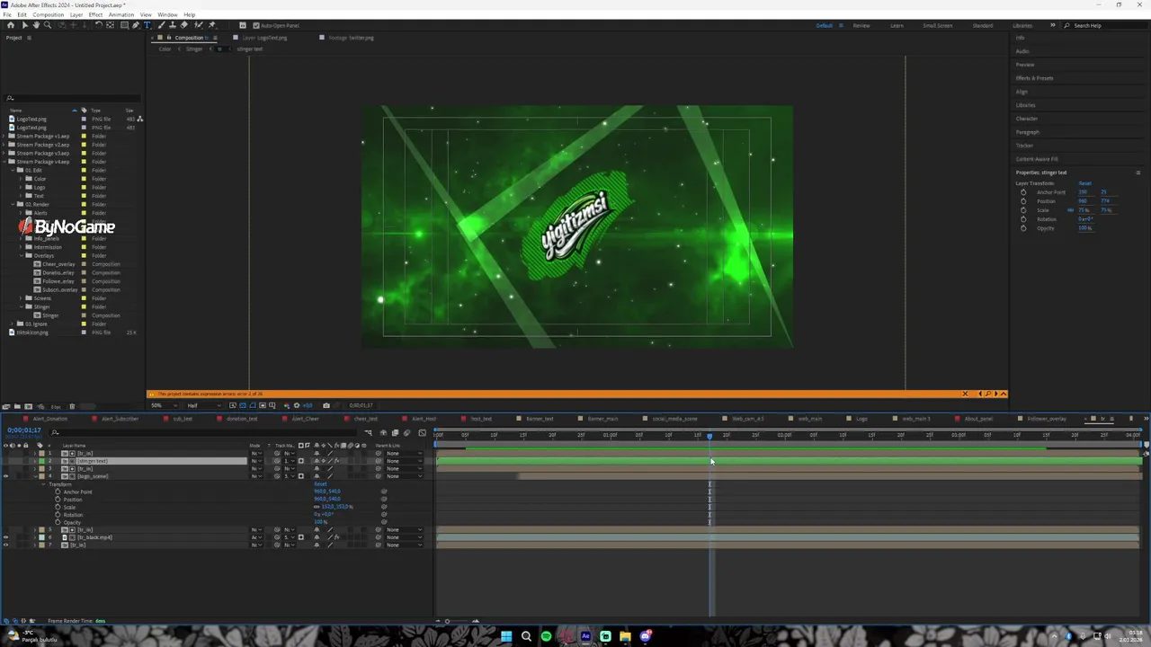Take snapshot with camera icon in viewer

326,406
